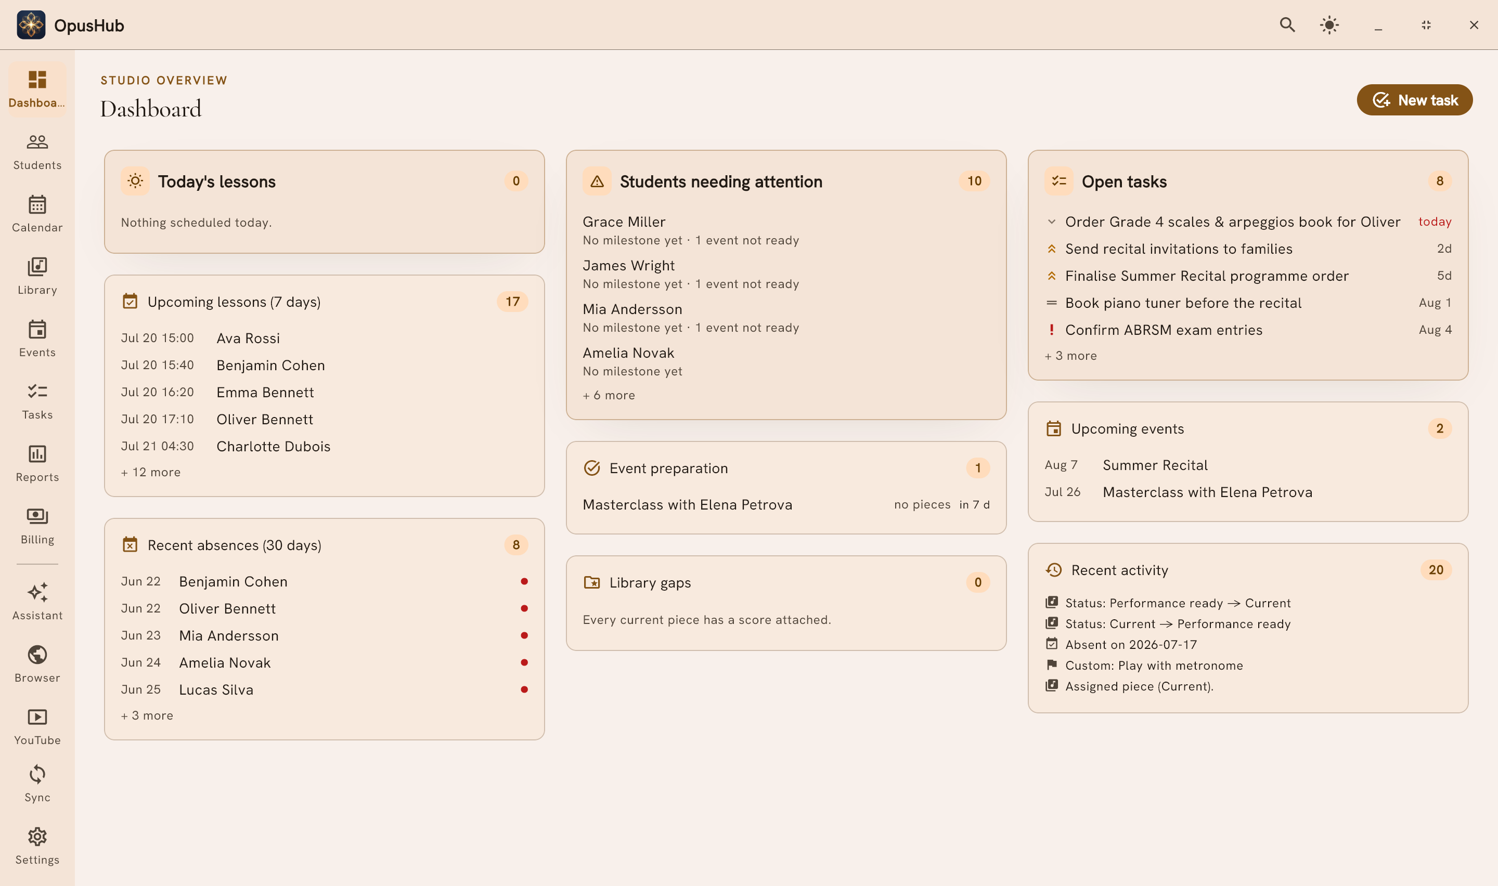The width and height of the screenshot is (1498, 886).
Task: Open Charlotte Dubois lesson on Jul 21
Action: (324, 446)
